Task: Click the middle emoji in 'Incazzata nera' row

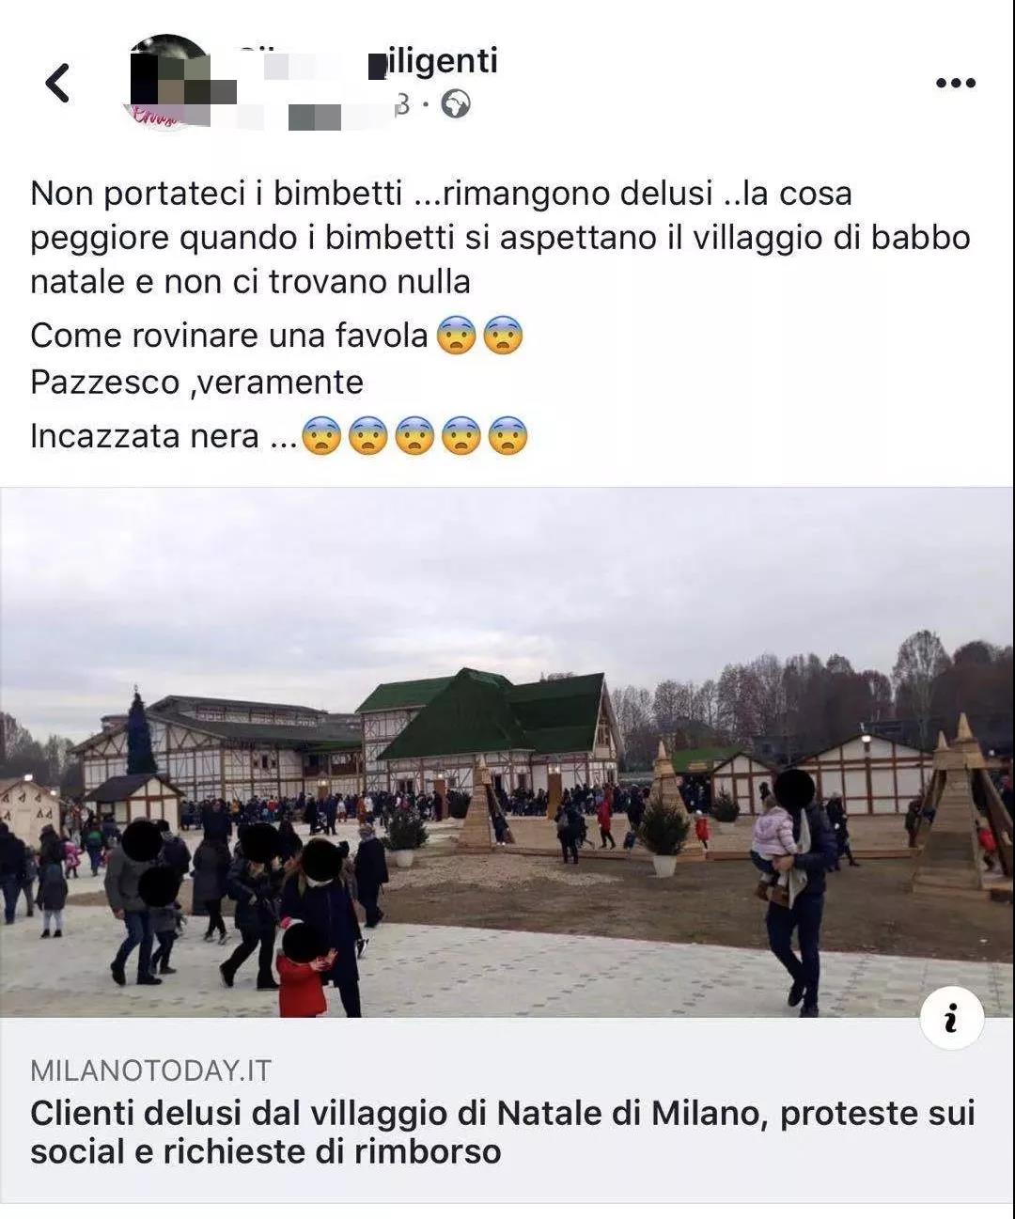Action: 414,436
